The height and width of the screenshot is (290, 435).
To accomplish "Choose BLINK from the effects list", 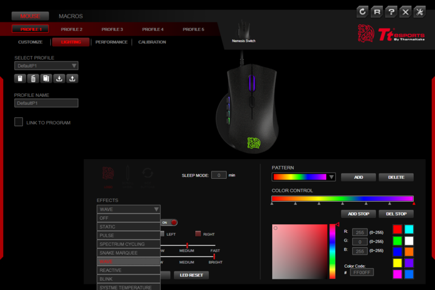I will coord(129,279).
